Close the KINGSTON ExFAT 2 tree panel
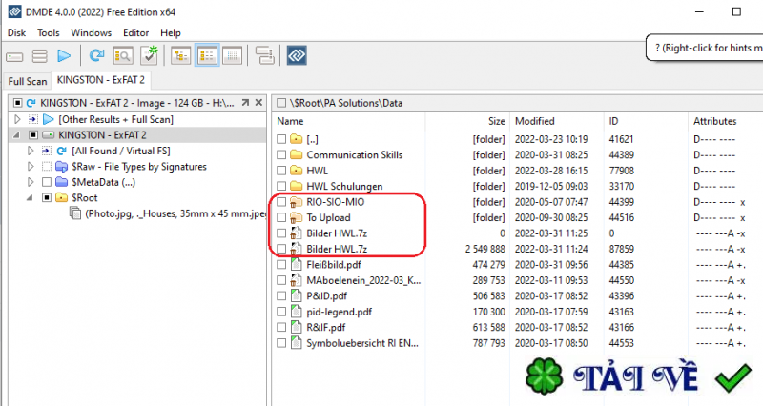Image resolution: width=763 pixels, height=406 pixels. pyautogui.click(x=258, y=103)
